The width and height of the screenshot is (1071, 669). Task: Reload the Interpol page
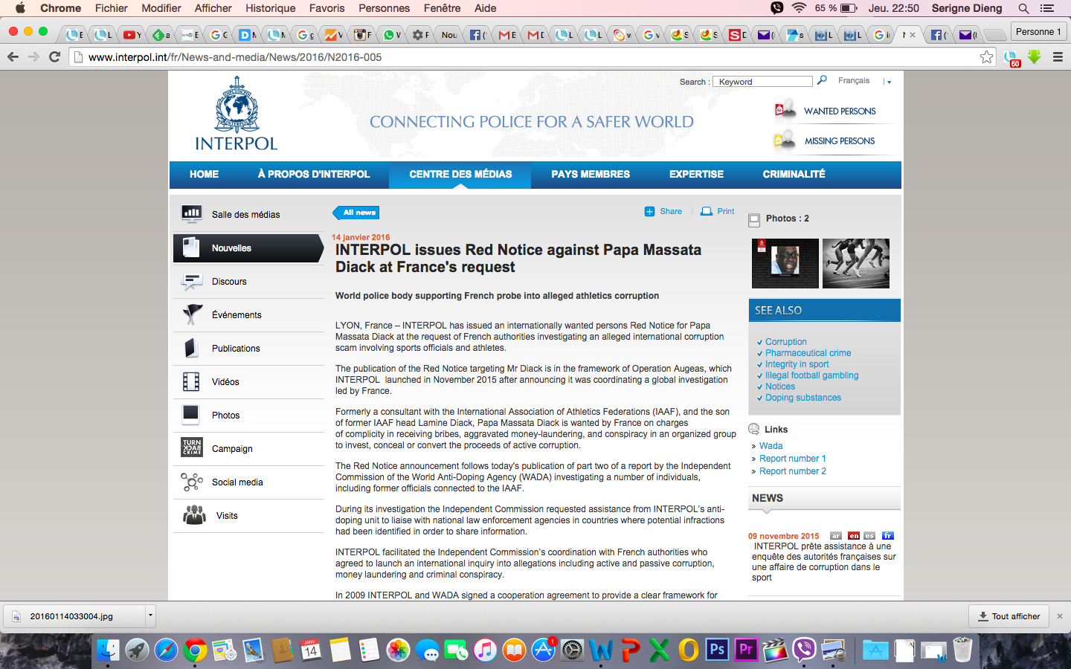54,57
